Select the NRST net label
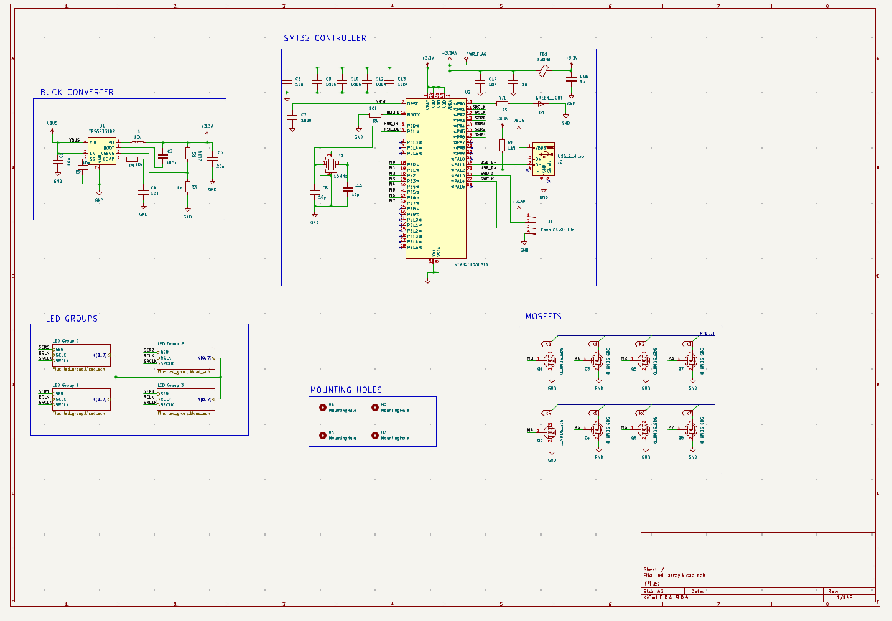Viewport: 892px width, 621px height. point(380,101)
